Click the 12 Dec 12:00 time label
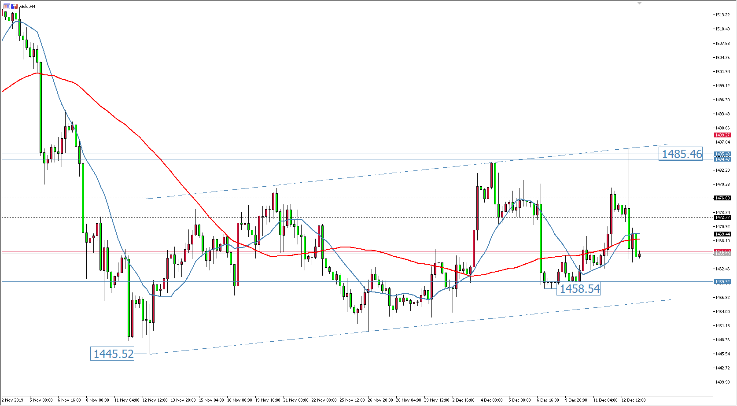 [633, 400]
